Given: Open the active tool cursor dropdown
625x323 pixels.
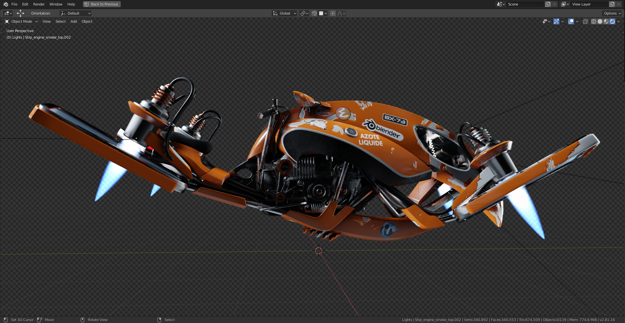Looking at the screenshot, I should coord(8,13).
